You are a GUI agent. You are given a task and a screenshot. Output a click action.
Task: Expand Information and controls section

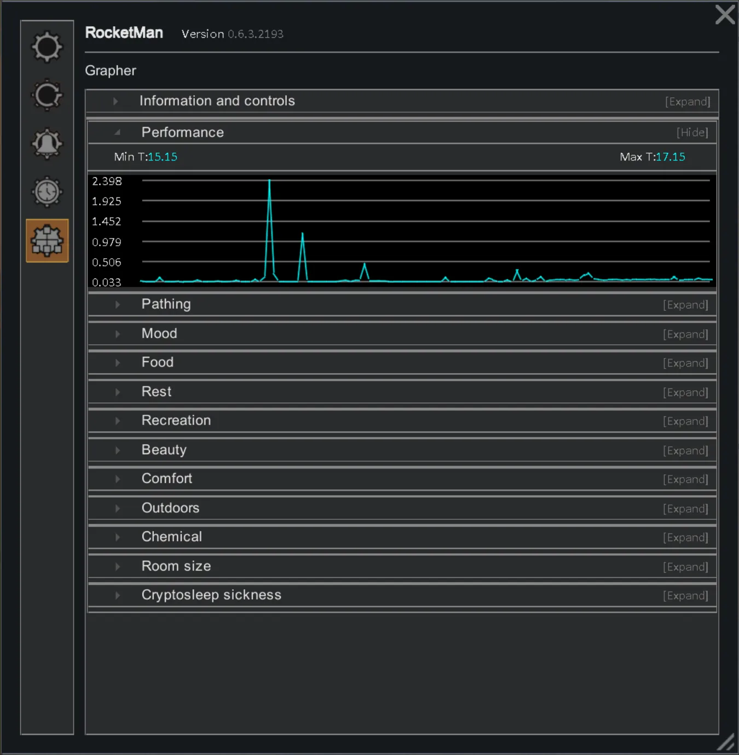[688, 102]
